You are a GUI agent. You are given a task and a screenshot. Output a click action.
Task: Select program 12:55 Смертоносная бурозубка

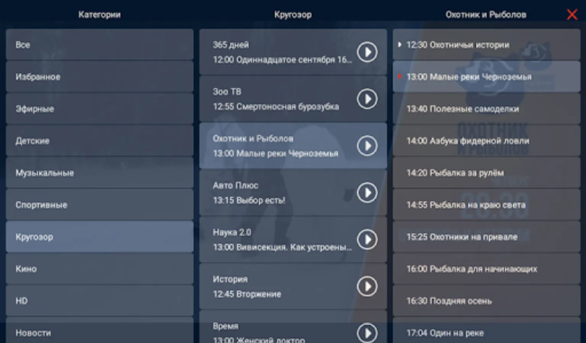pos(276,107)
